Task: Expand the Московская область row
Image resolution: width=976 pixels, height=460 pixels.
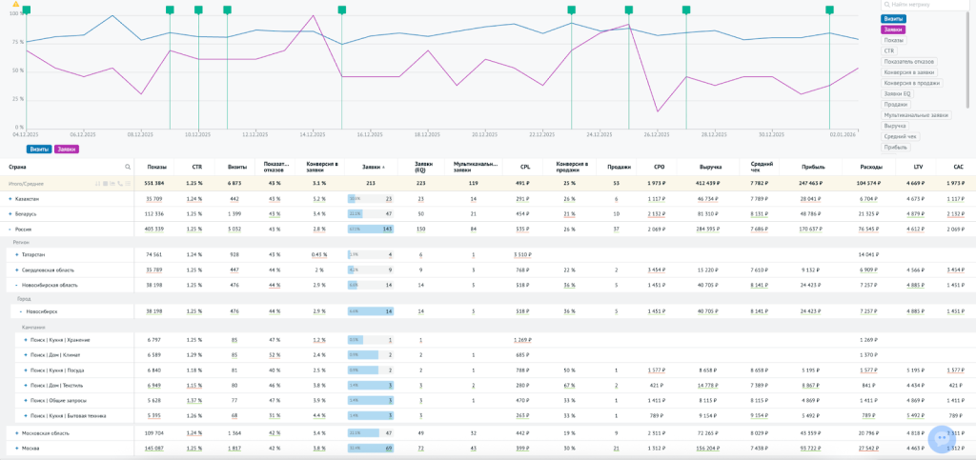Action: [x=10, y=432]
